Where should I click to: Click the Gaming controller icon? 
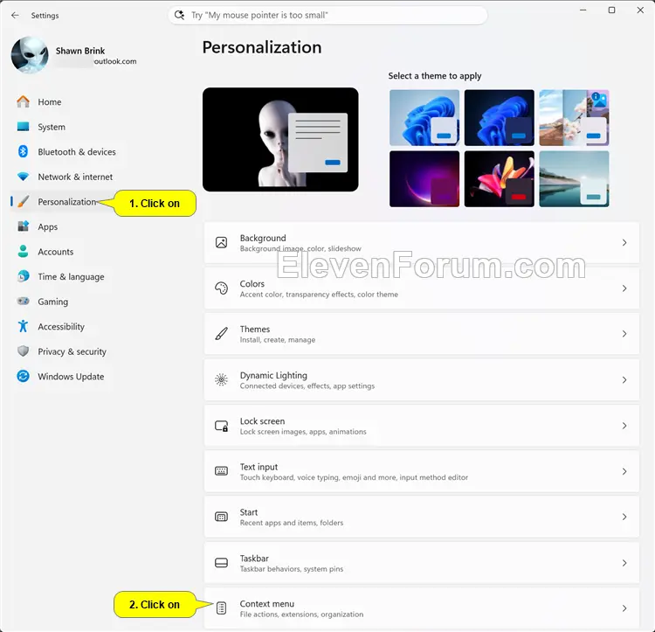click(x=23, y=301)
